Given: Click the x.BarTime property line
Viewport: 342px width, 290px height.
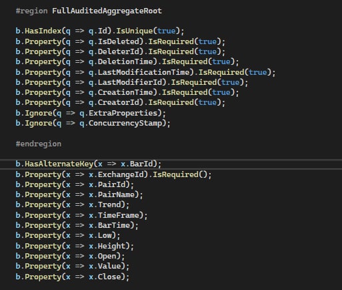Looking at the screenshot, I should click(77, 225).
